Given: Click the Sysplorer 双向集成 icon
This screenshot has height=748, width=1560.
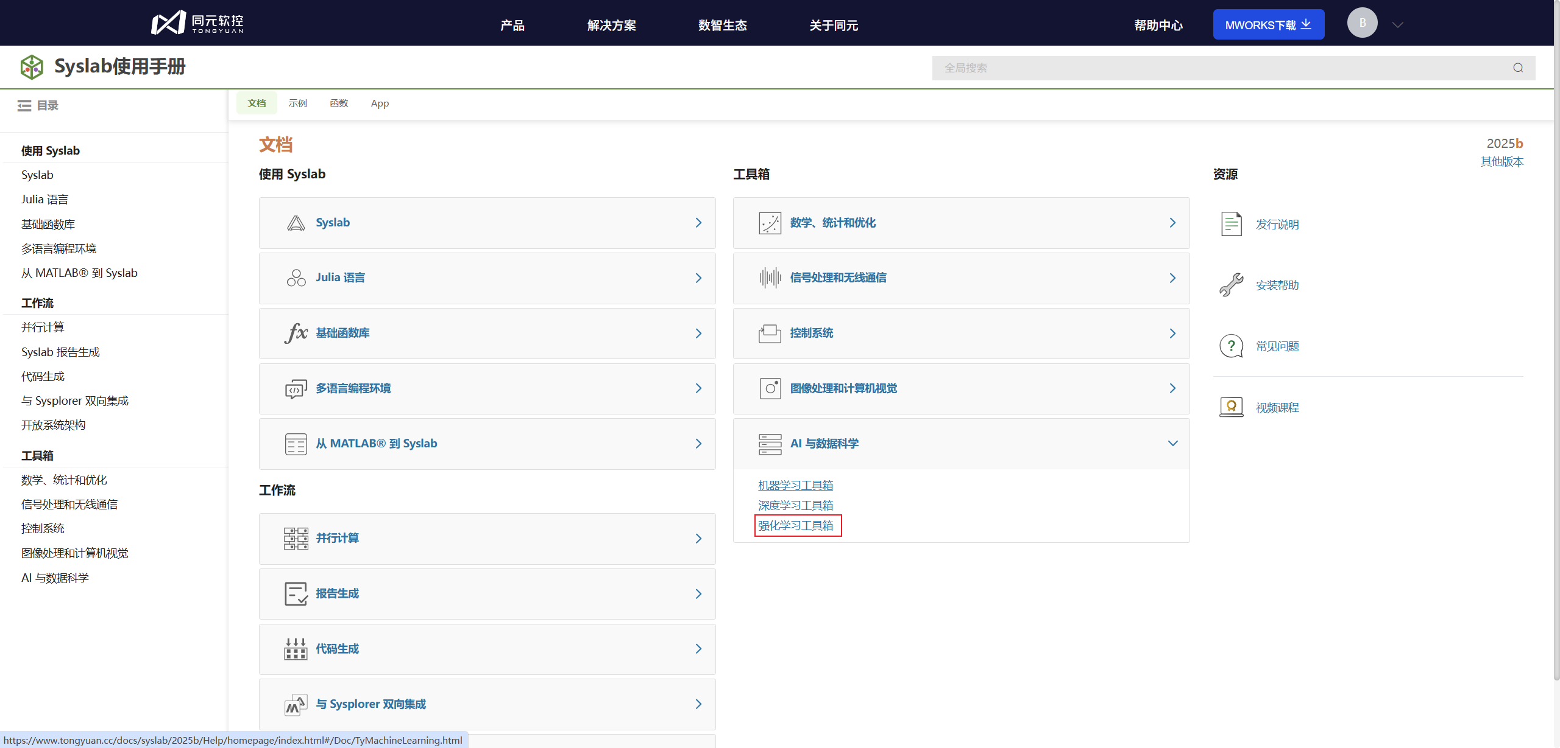Looking at the screenshot, I should click(296, 704).
